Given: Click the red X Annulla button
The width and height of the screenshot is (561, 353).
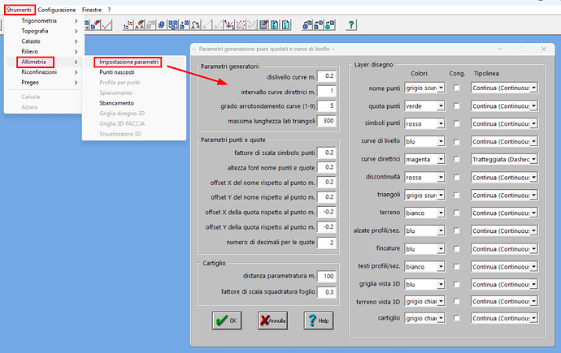Looking at the screenshot, I should coord(273,321).
